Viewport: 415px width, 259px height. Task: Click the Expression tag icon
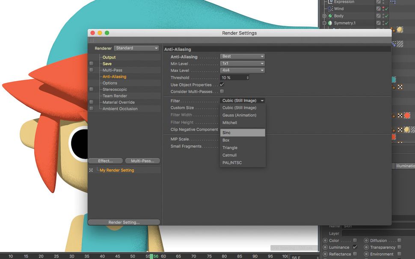(x=330, y=2)
